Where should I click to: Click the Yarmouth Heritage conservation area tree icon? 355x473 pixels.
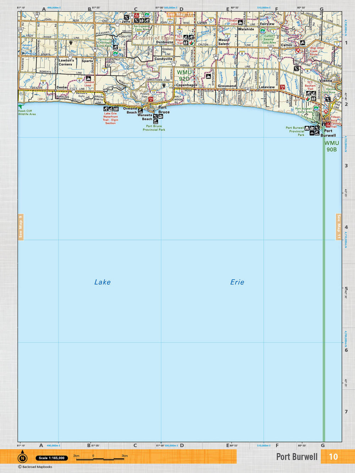pyautogui.click(x=115, y=53)
